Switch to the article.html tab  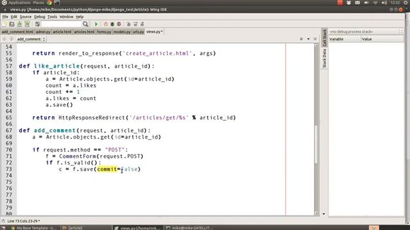pos(61,32)
